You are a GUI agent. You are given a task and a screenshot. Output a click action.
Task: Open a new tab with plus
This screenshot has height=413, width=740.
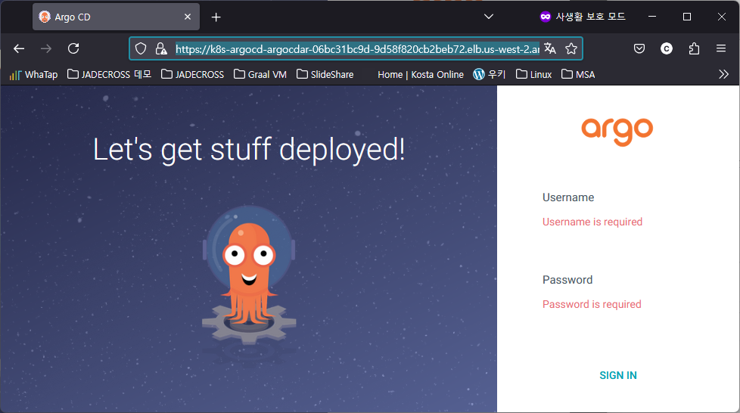click(216, 17)
